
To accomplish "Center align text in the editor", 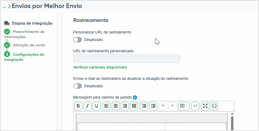I will click(x=116, y=106).
